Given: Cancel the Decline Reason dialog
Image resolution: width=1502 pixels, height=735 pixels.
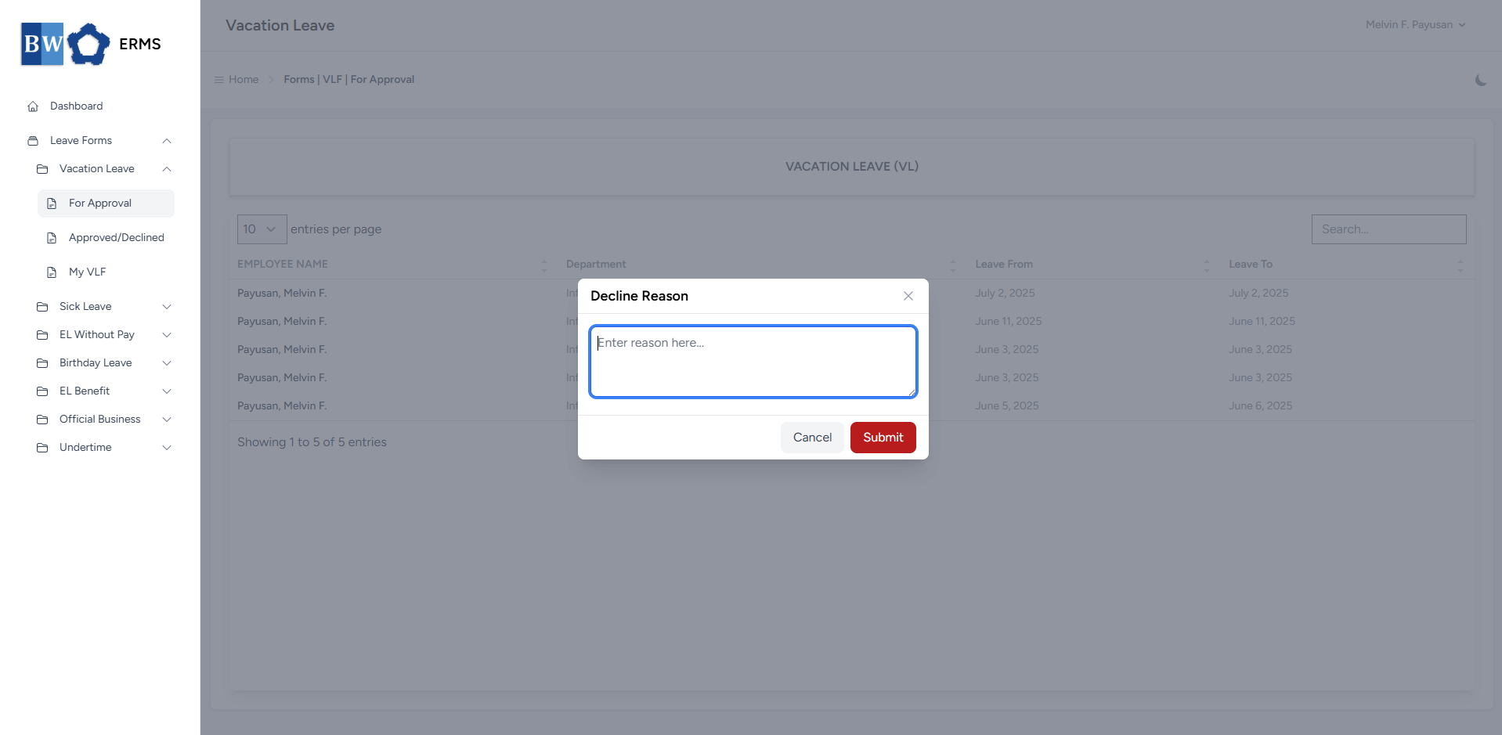Looking at the screenshot, I should 812,438.
